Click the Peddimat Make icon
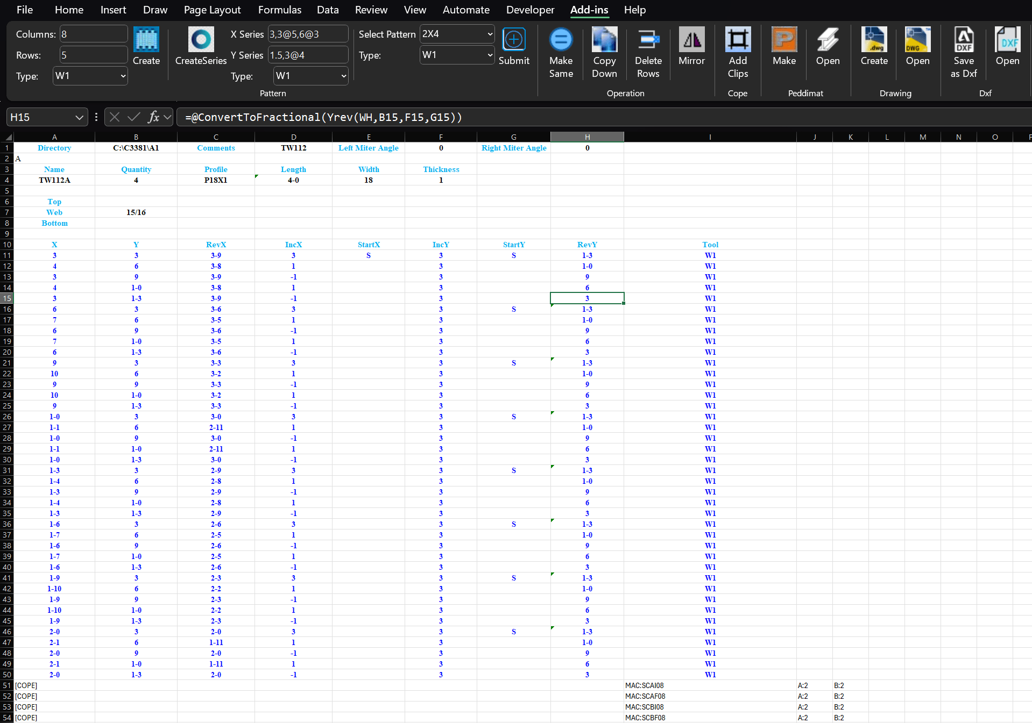This screenshot has width=1032, height=723. (x=784, y=40)
